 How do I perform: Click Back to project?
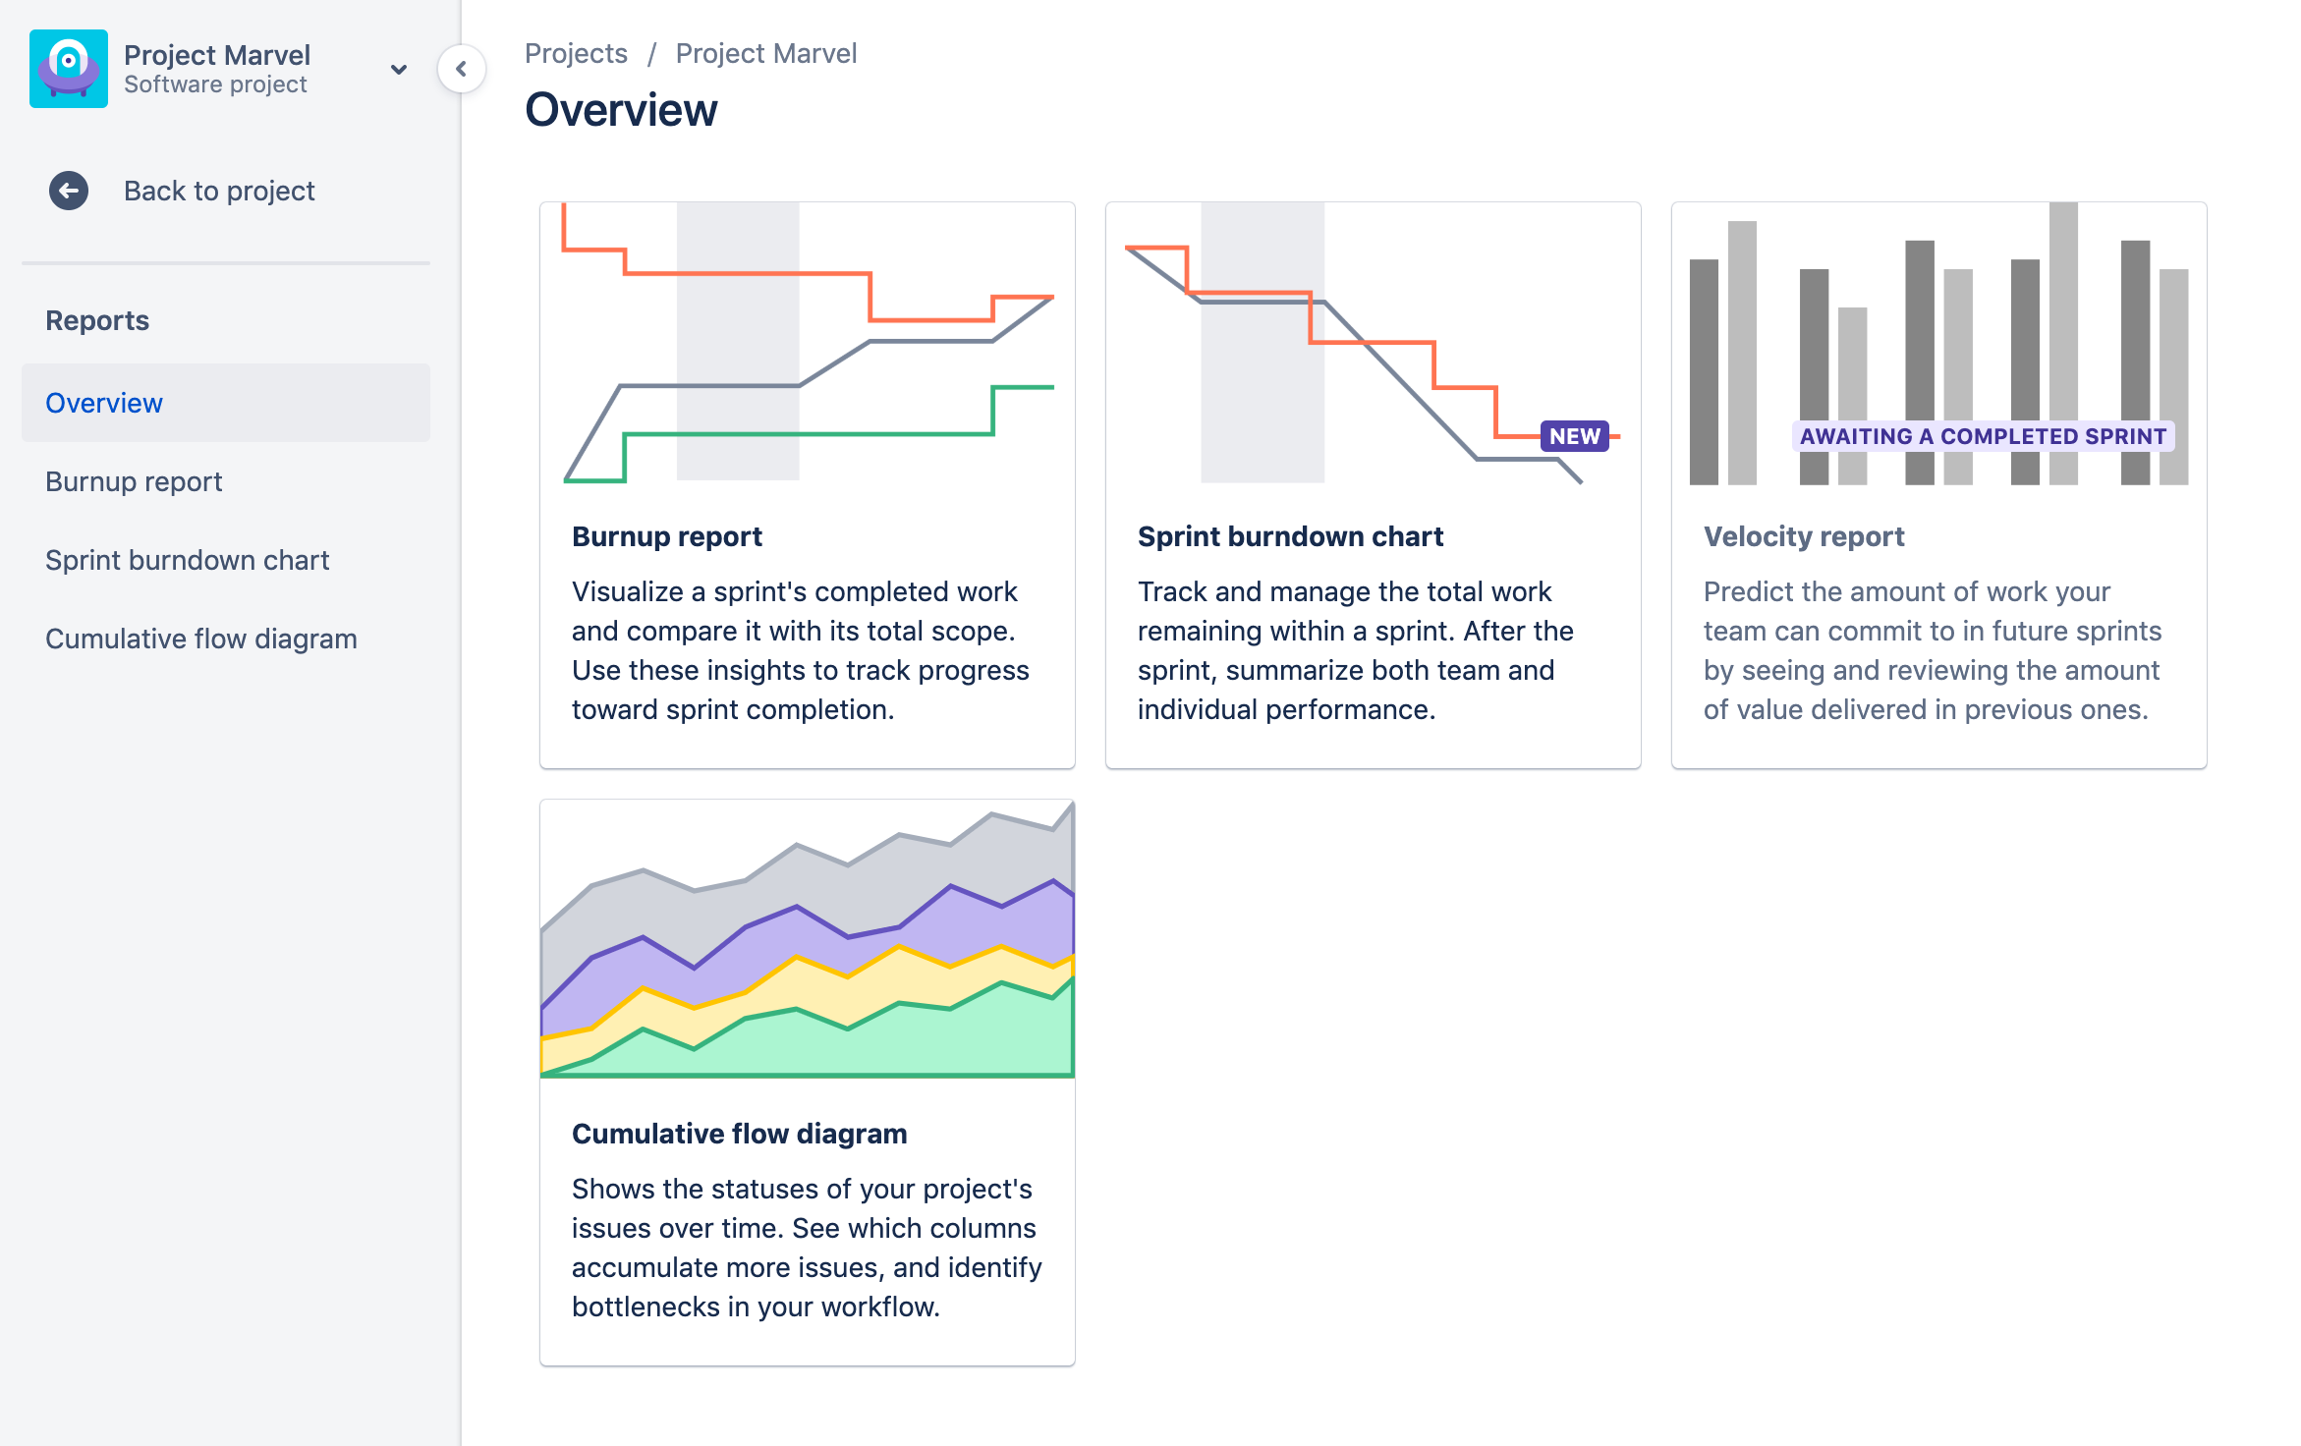219,191
